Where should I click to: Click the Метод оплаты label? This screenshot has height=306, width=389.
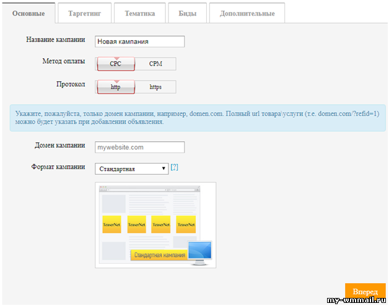click(x=64, y=61)
